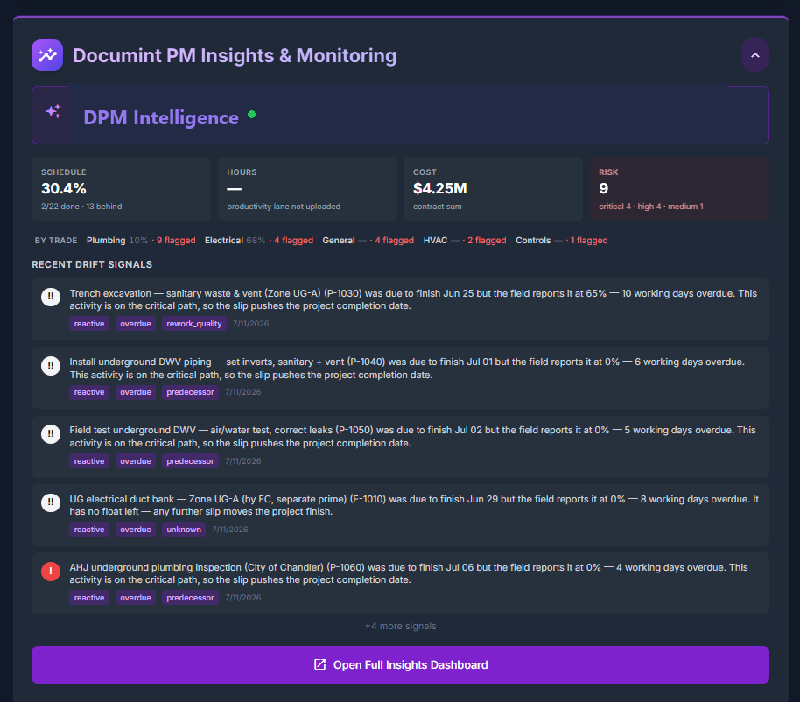Click reactive tag on DWV piping P-1040 signal
800x702 pixels.
(x=88, y=392)
